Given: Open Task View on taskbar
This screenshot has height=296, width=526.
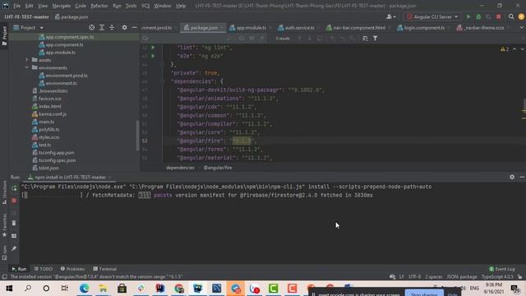Looking at the screenshot, I should click(64, 289).
